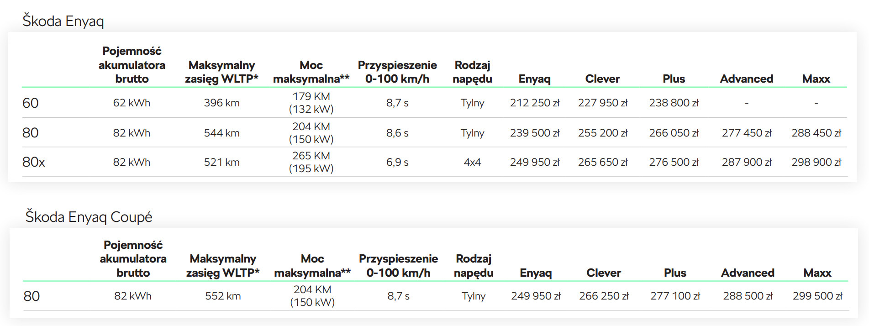
Task: Click the 4x4 drive type cell
Action: point(472,162)
